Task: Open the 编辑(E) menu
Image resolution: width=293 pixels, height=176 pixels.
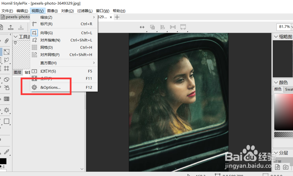Action: click(x=22, y=11)
